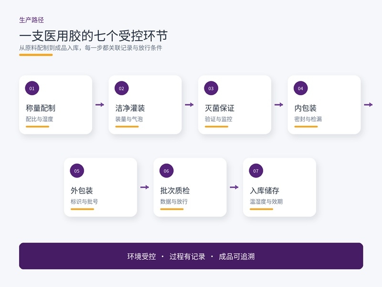The image size is (382, 287).
Task: Click the subtitle starting 从原料配制到成品入库
Action: point(91,48)
